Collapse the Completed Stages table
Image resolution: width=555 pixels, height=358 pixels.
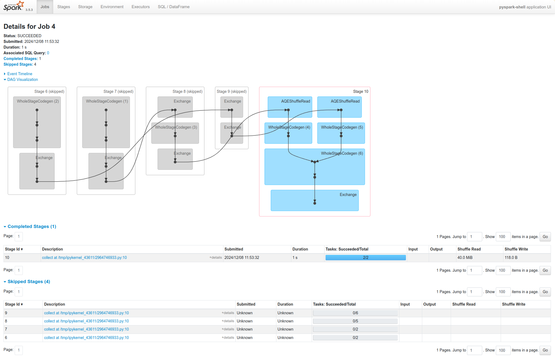31,226
